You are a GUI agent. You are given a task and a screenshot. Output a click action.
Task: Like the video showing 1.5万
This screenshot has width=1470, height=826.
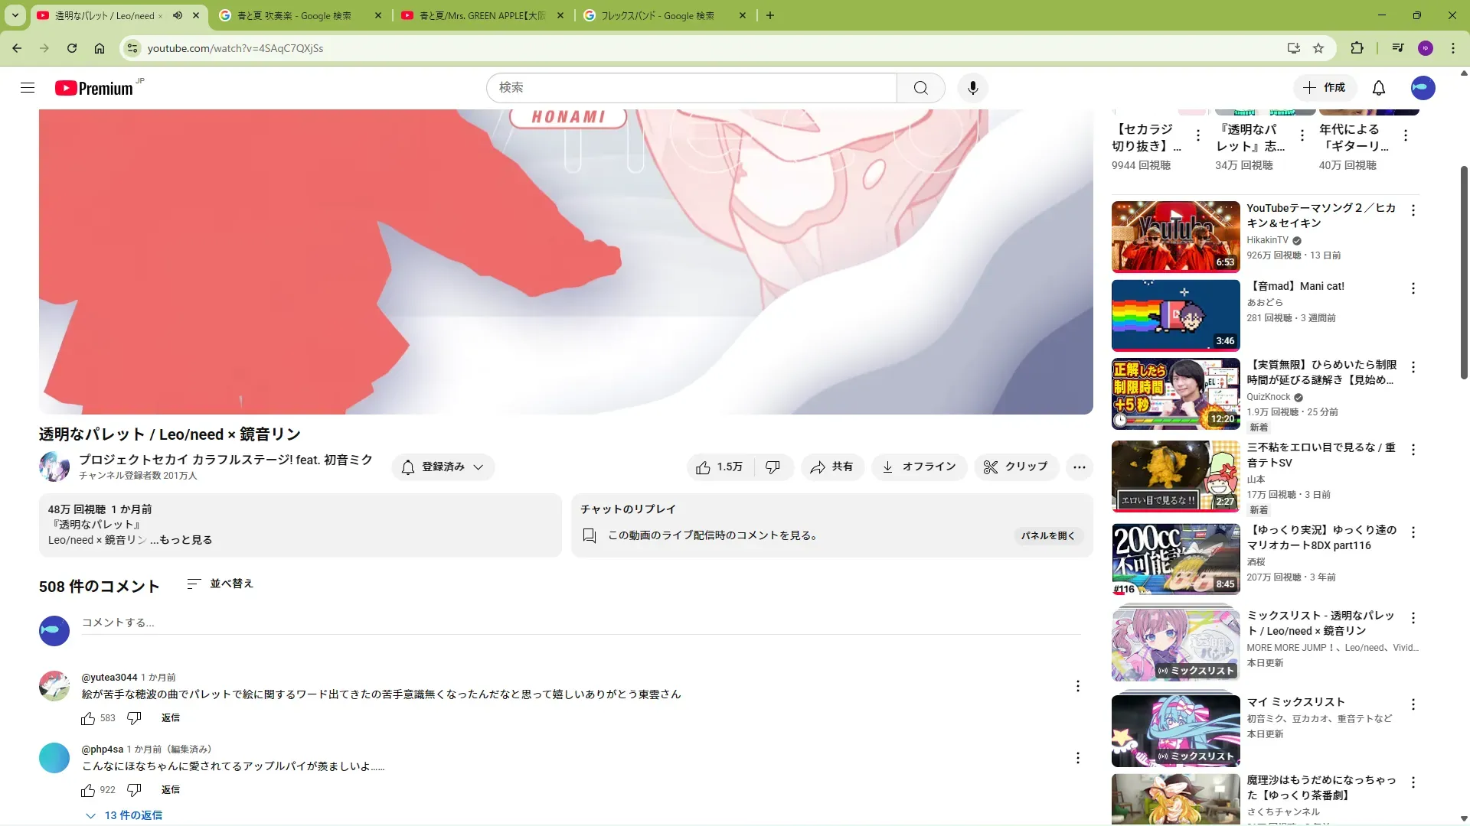(719, 467)
